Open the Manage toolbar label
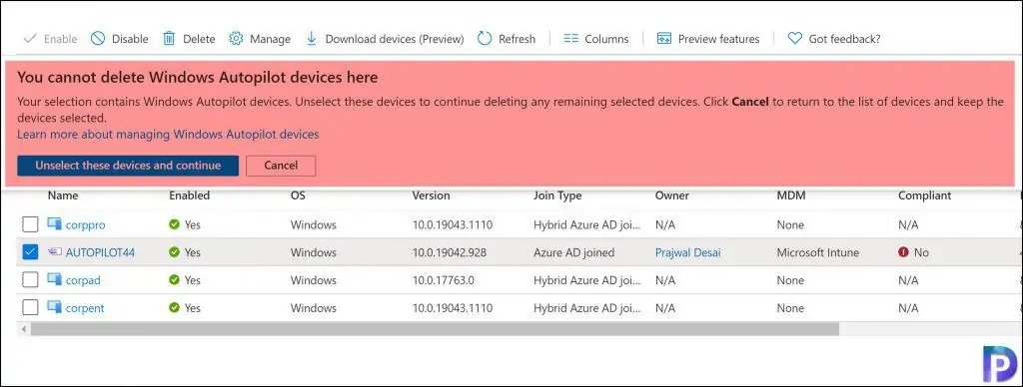 (x=270, y=39)
